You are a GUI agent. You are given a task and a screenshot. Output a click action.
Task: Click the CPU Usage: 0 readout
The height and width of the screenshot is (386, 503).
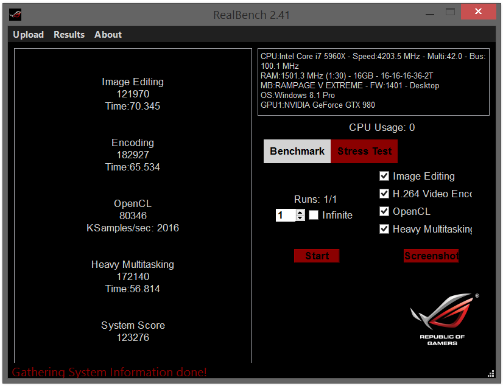click(382, 128)
